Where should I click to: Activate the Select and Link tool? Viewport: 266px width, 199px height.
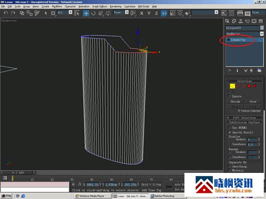coord(22,13)
